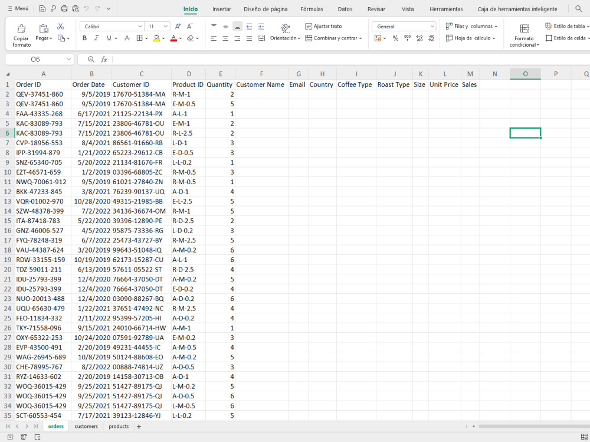Open the font size 11 dropdown
Viewport: 590px width, 442px height.
coord(165,27)
